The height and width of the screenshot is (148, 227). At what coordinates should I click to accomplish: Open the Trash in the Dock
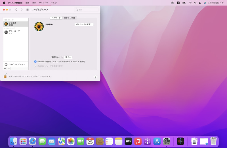[x=213, y=141]
